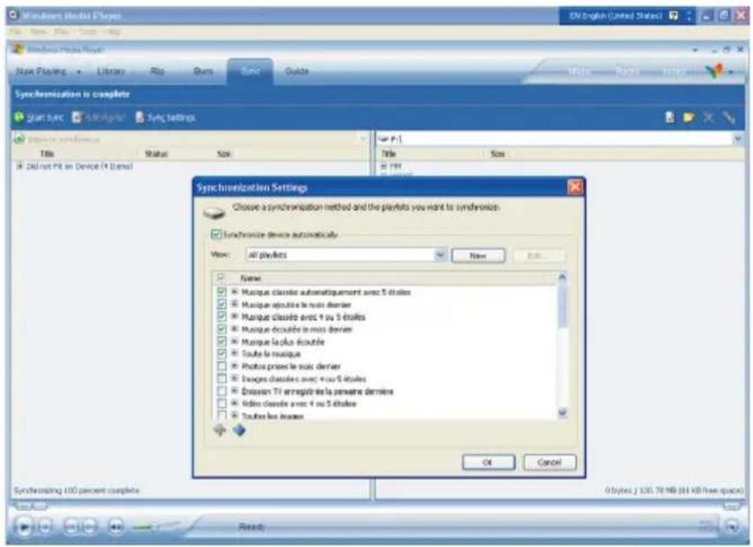Switch to the Now Playing tab
The width and height of the screenshot is (753, 547).
point(41,71)
